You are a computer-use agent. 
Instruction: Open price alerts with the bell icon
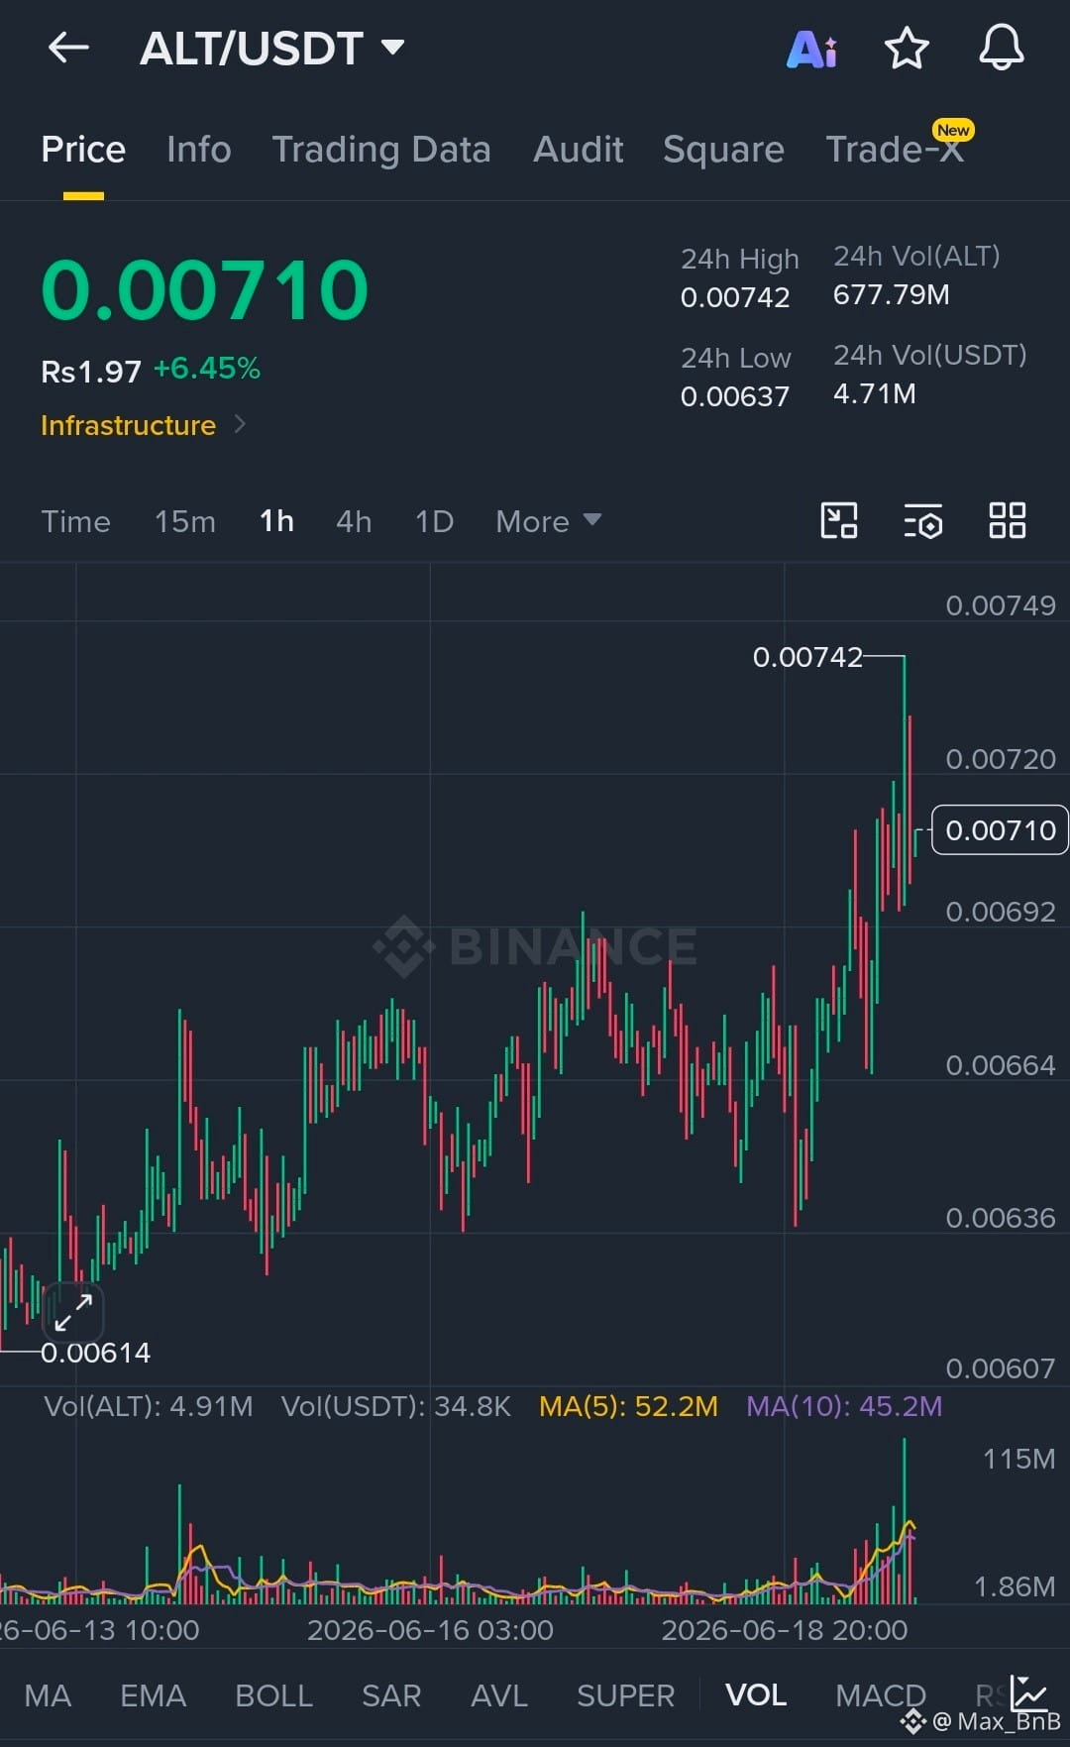click(x=1002, y=48)
